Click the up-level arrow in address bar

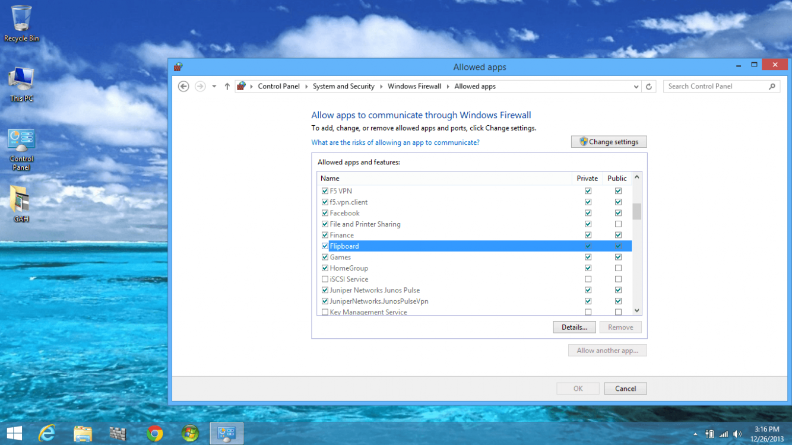[227, 87]
